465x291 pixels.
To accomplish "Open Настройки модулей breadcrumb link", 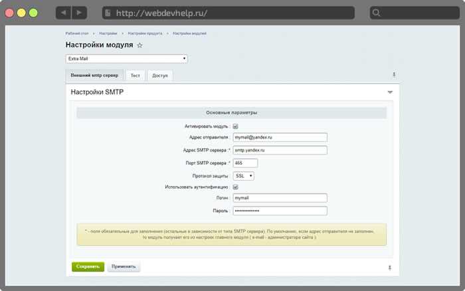I will click(189, 33).
